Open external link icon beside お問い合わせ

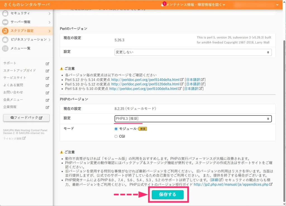tap(47, 93)
